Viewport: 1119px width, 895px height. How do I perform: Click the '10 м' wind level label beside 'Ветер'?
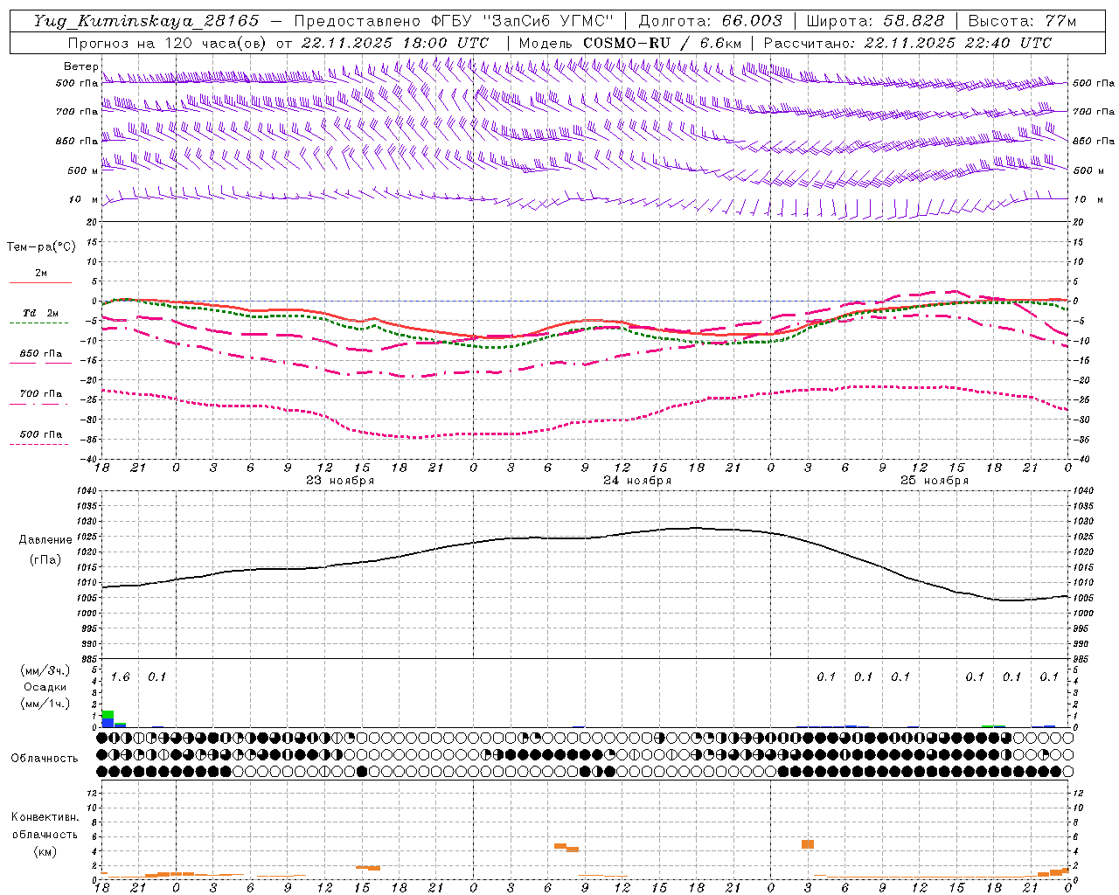(85, 200)
